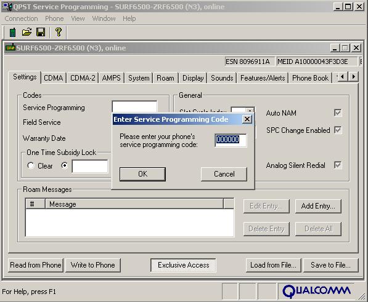Close the SURF6500 child window
This screenshot has width=368, height=302.
(356, 48)
